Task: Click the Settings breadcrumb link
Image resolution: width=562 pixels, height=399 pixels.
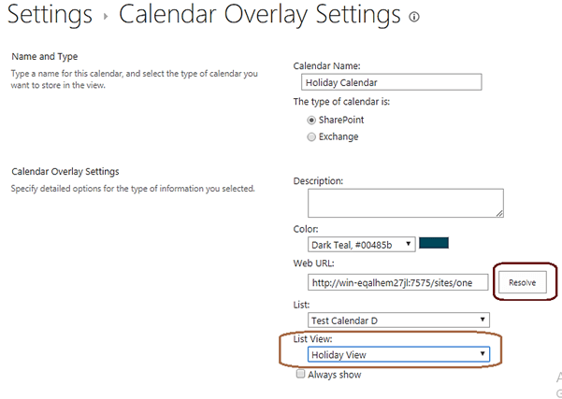Action: click(x=50, y=16)
